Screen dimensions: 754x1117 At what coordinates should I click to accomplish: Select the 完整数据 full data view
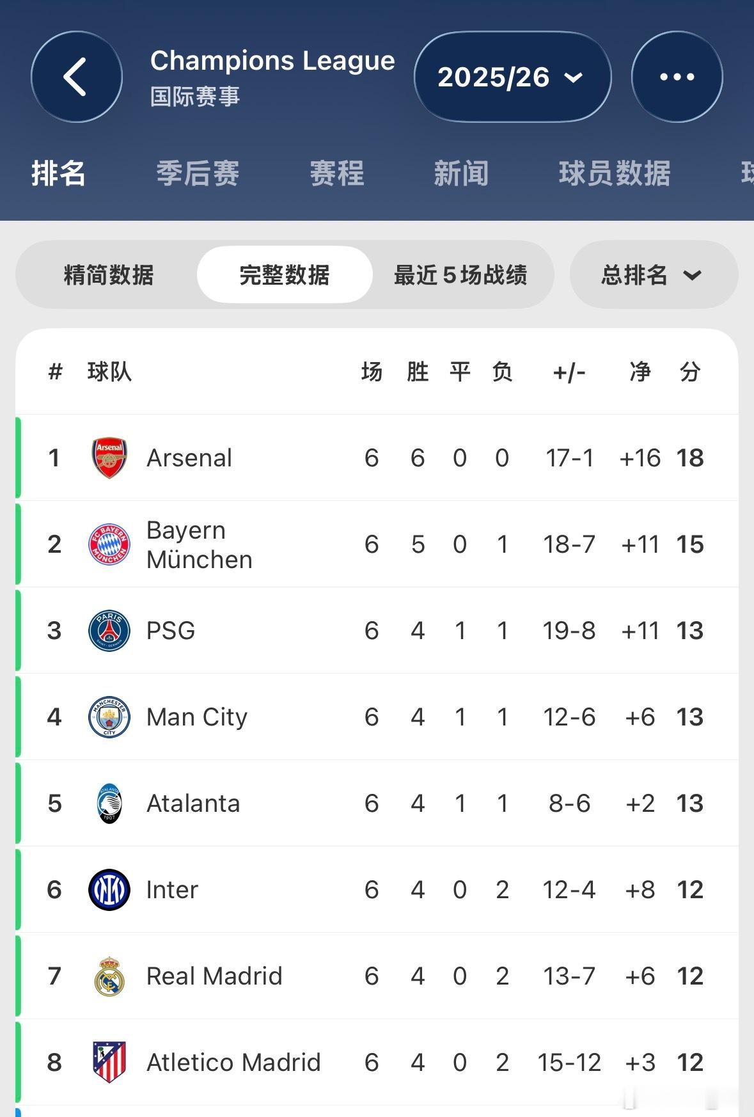(285, 275)
